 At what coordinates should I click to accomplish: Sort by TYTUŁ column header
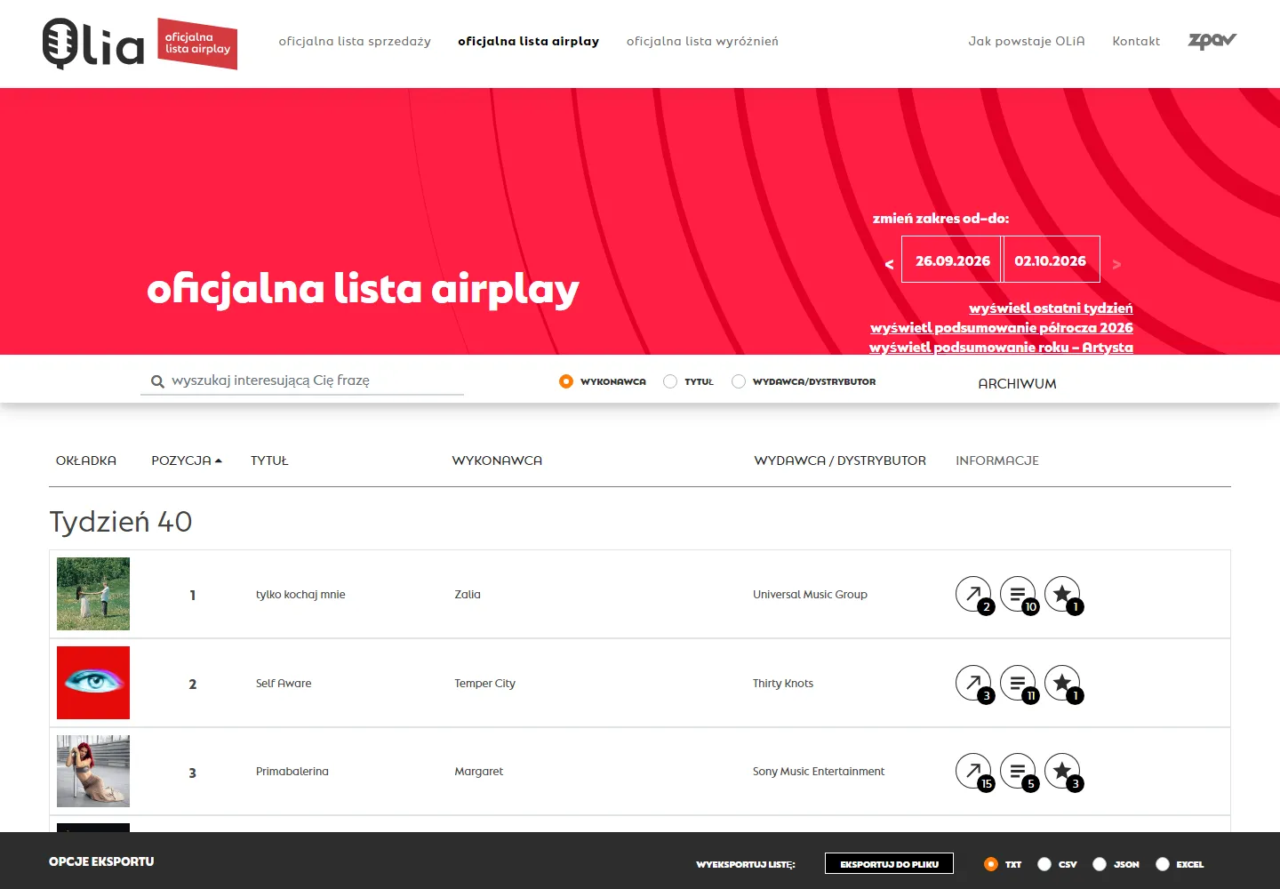click(269, 461)
